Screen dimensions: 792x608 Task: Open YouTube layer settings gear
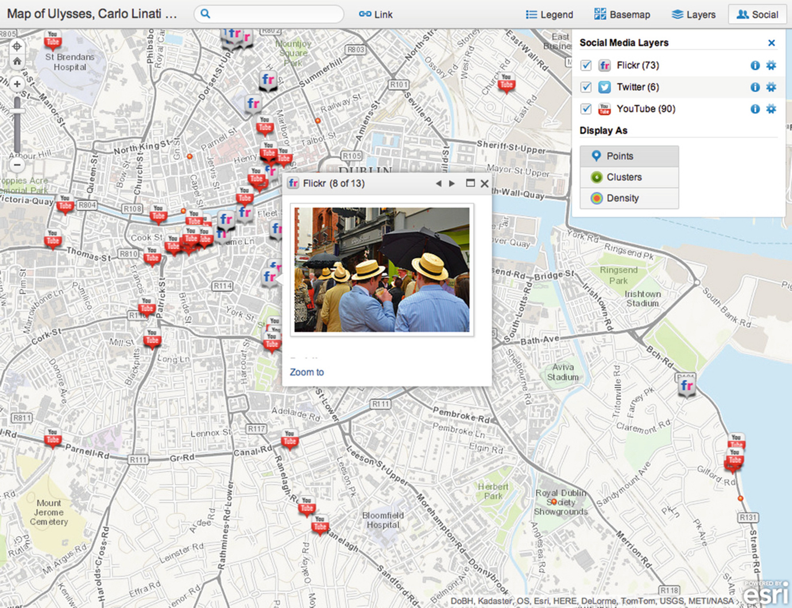click(771, 109)
